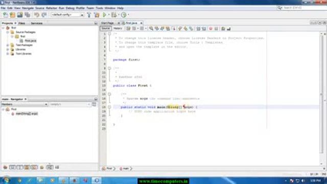The height and width of the screenshot is (184, 327).
Task: Click the Uncomment icon in editor toolbar
Action: point(229,29)
